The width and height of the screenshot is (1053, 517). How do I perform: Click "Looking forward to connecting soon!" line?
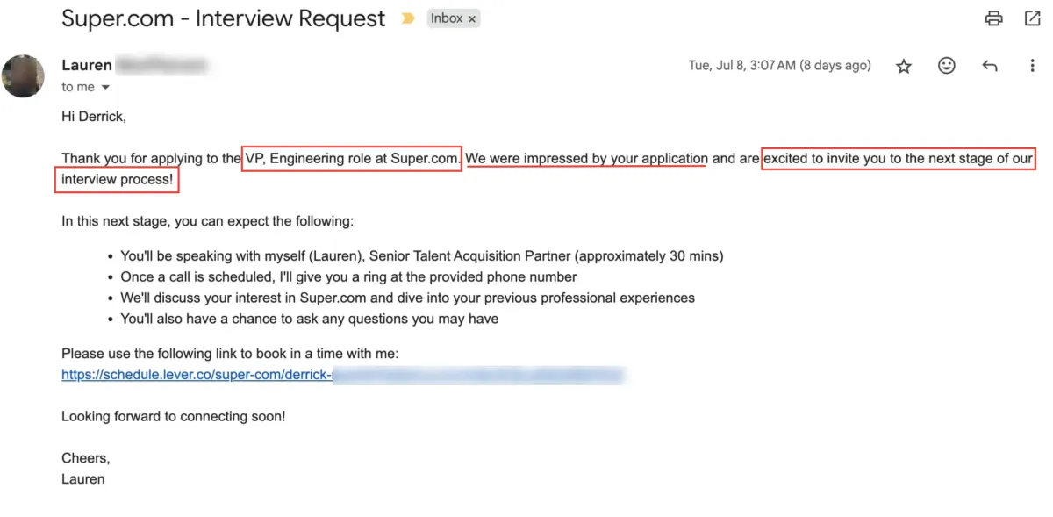[173, 416]
